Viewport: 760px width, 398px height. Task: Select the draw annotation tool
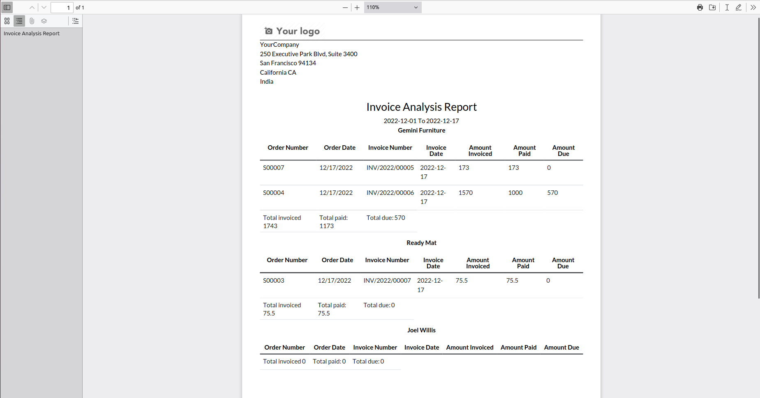click(x=739, y=7)
